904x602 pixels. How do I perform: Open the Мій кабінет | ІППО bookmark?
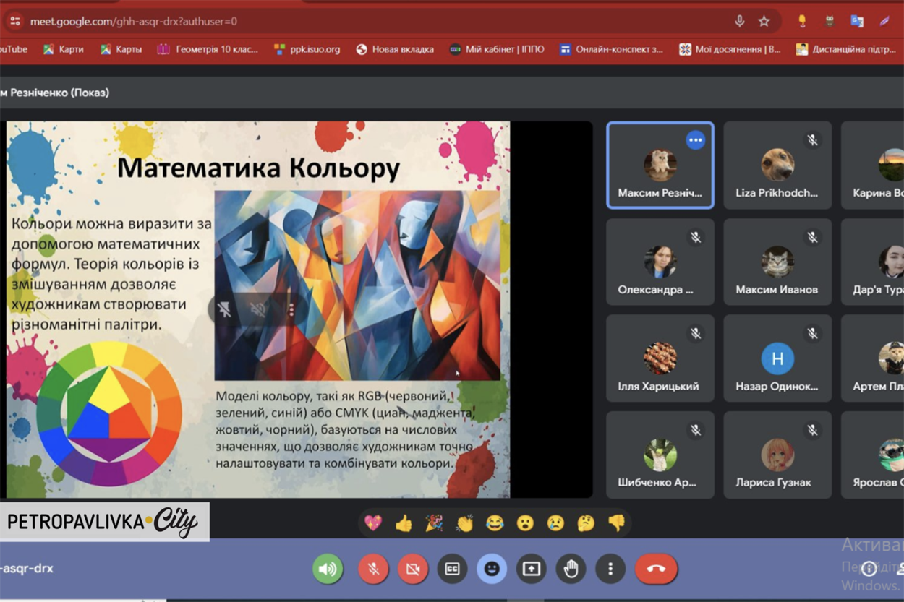(496, 49)
